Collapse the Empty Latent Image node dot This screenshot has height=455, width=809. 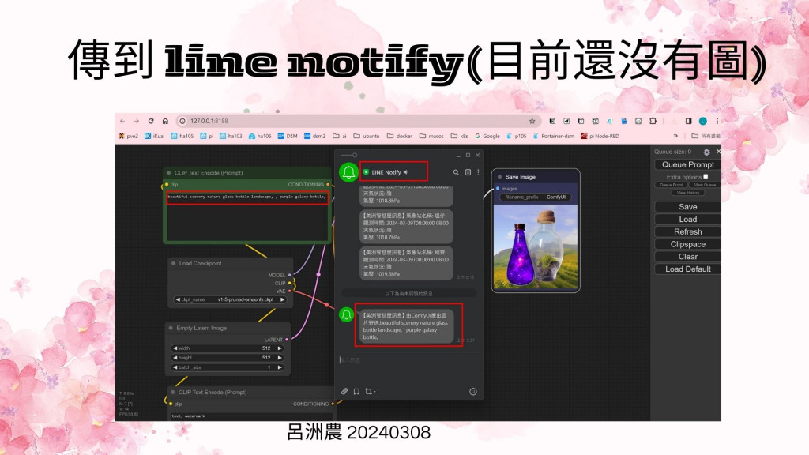coord(171,328)
